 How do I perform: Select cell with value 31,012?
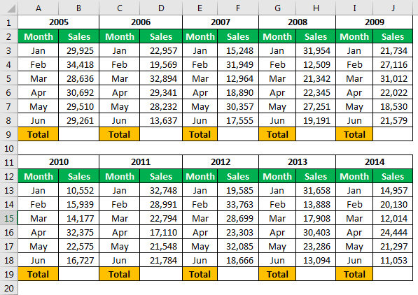pyautogui.click(x=393, y=78)
